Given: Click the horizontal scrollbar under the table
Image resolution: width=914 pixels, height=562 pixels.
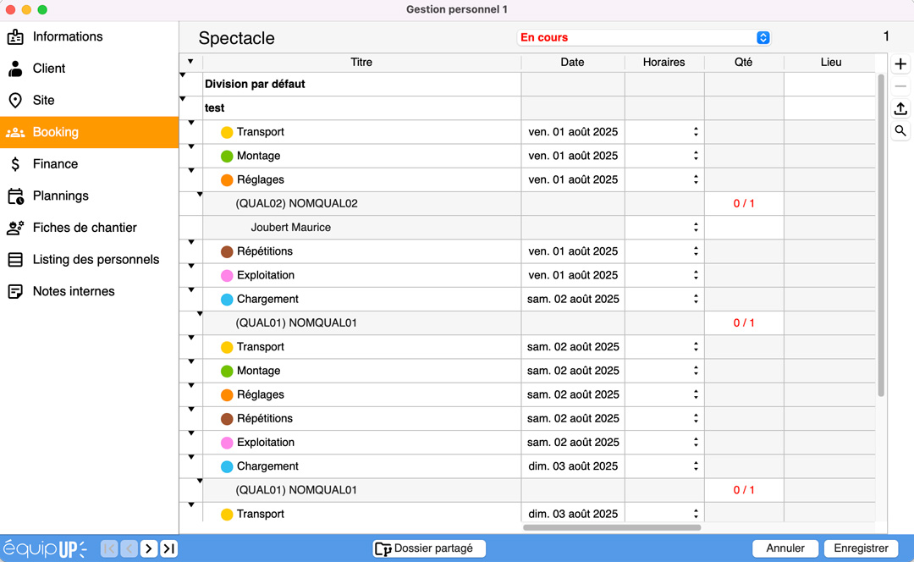Looking at the screenshot, I should (x=612, y=527).
